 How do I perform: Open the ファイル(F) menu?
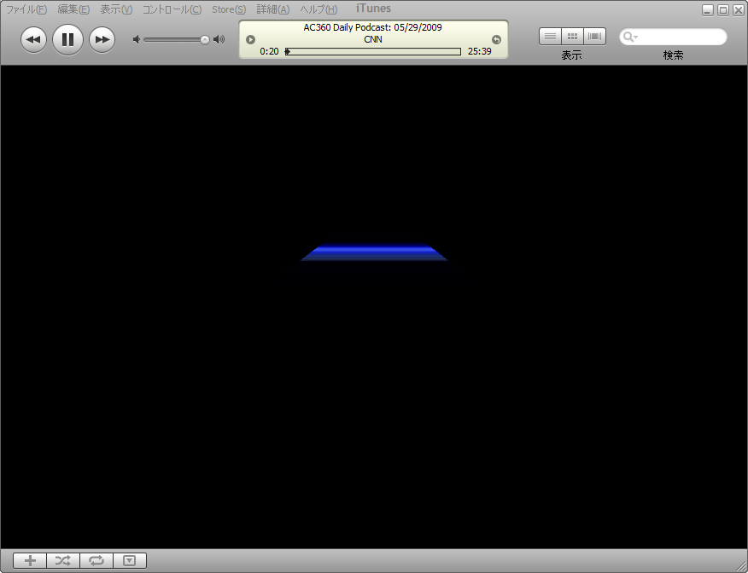click(26, 9)
